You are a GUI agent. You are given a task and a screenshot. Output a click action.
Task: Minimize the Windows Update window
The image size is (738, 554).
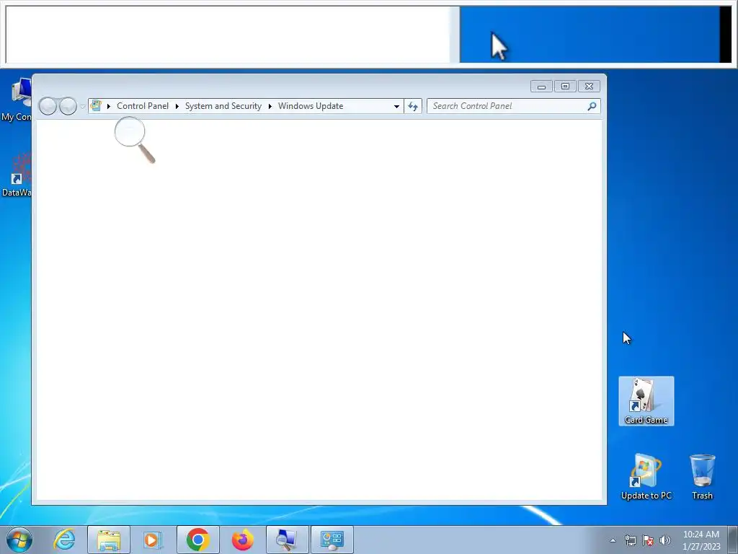542,87
